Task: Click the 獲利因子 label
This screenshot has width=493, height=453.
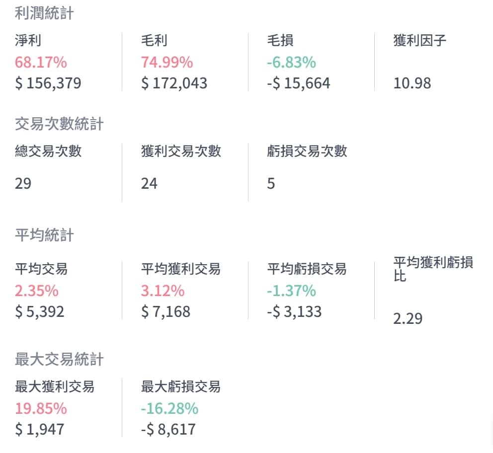Action: [419, 41]
